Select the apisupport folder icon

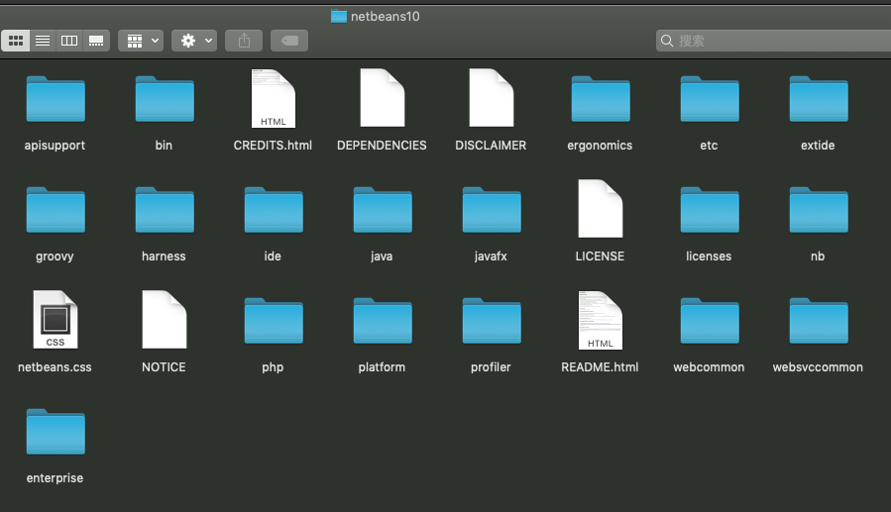(x=56, y=99)
